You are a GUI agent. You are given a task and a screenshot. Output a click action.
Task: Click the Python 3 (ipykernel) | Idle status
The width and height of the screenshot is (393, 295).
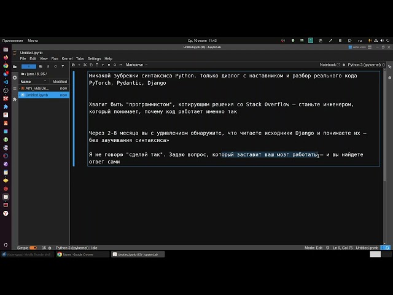(76, 248)
